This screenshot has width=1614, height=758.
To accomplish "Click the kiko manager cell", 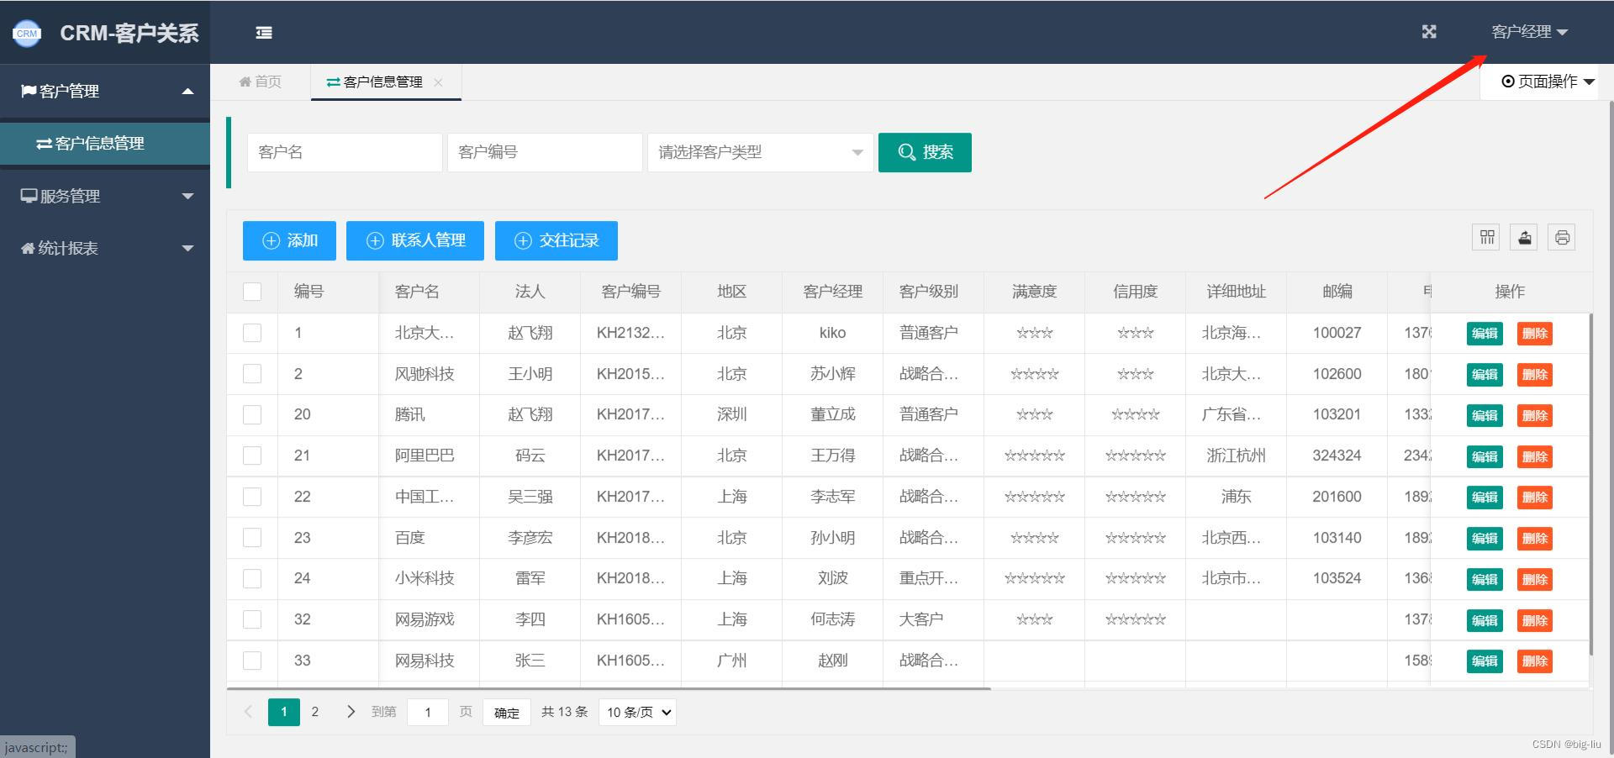I will (833, 333).
